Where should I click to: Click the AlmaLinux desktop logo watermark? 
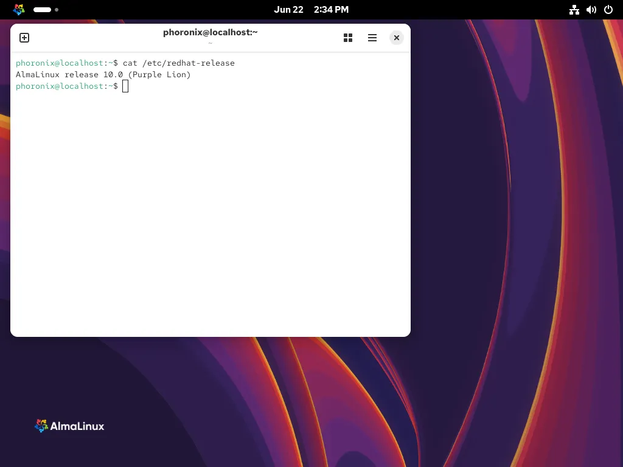(x=69, y=426)
